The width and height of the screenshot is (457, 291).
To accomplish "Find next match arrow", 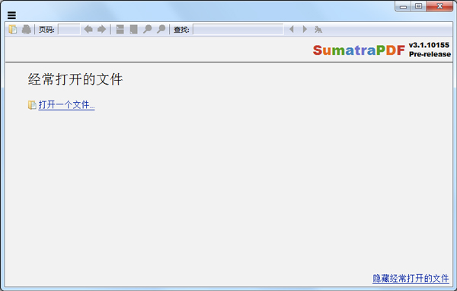I will pos(305,29).
